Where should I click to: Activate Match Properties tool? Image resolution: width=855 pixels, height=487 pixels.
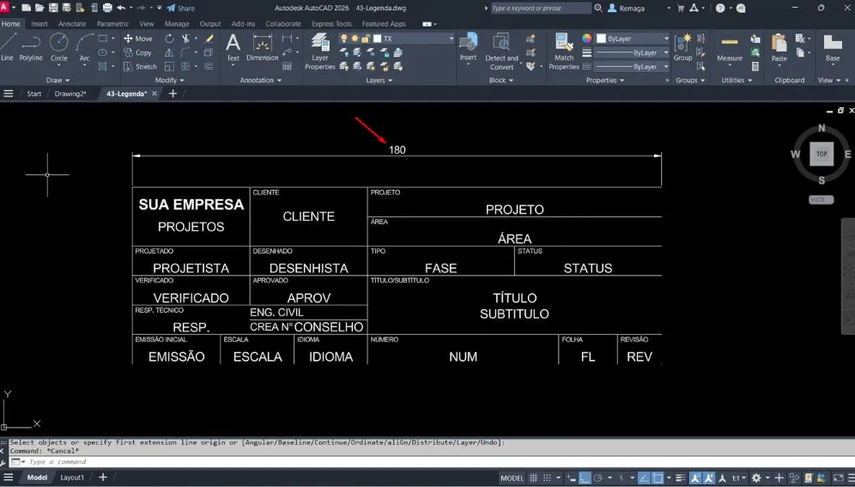point(564,52)
